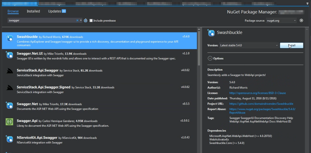
Task: Click the WebActivatorEx dependency entry
Action: click(x=219, y=140)
